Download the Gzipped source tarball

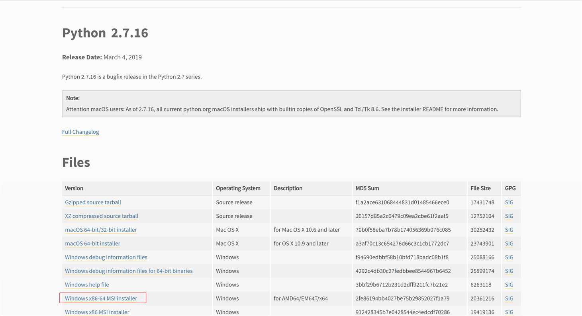(x=93, y=202)
